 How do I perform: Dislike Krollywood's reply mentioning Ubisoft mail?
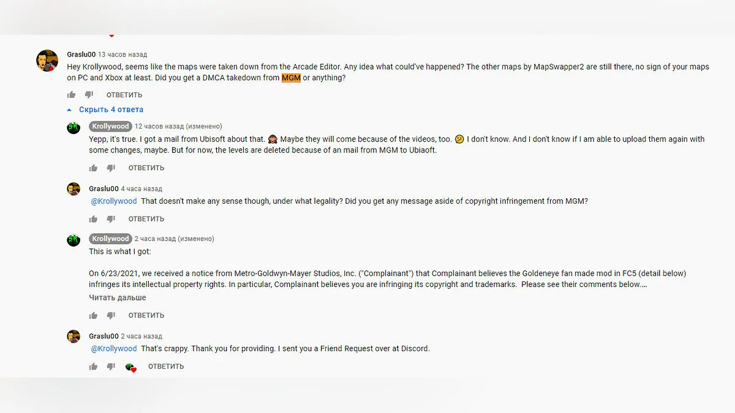111,168
